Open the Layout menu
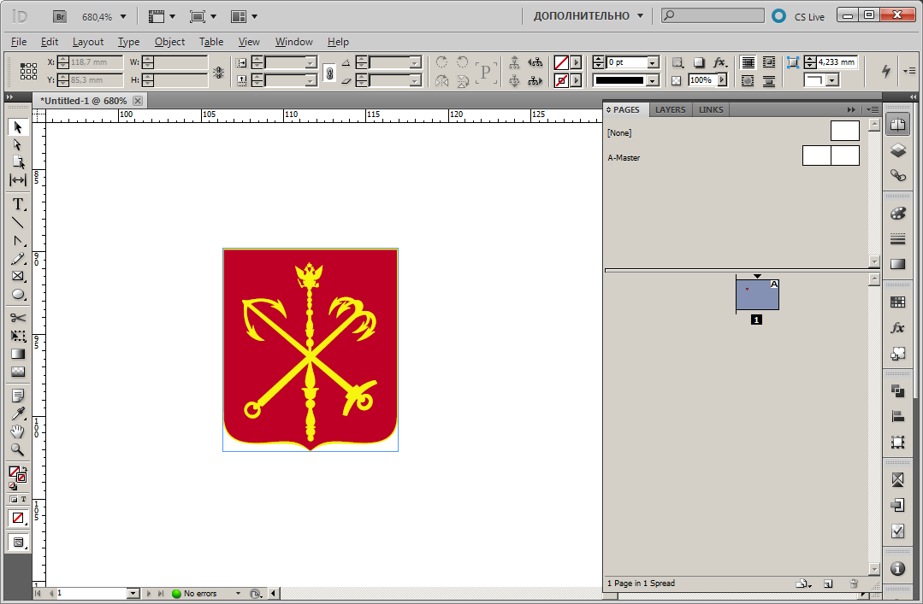Image resolution: width=923 pixels, height=604 pixels. click(x=88, y=42)
